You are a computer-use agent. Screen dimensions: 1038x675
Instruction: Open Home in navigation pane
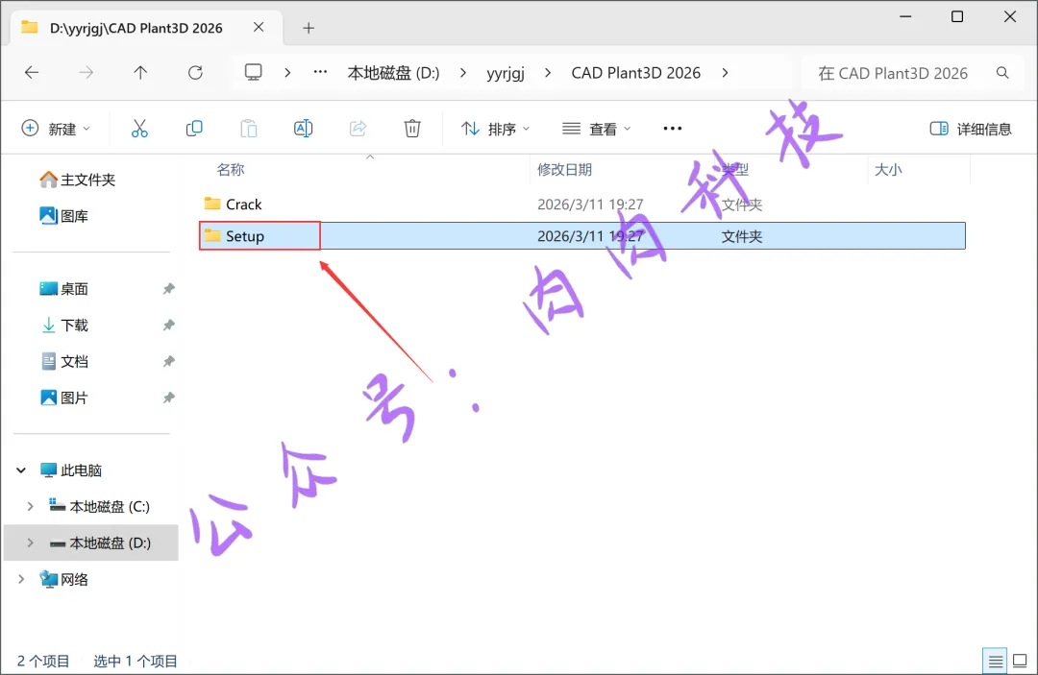78,180
